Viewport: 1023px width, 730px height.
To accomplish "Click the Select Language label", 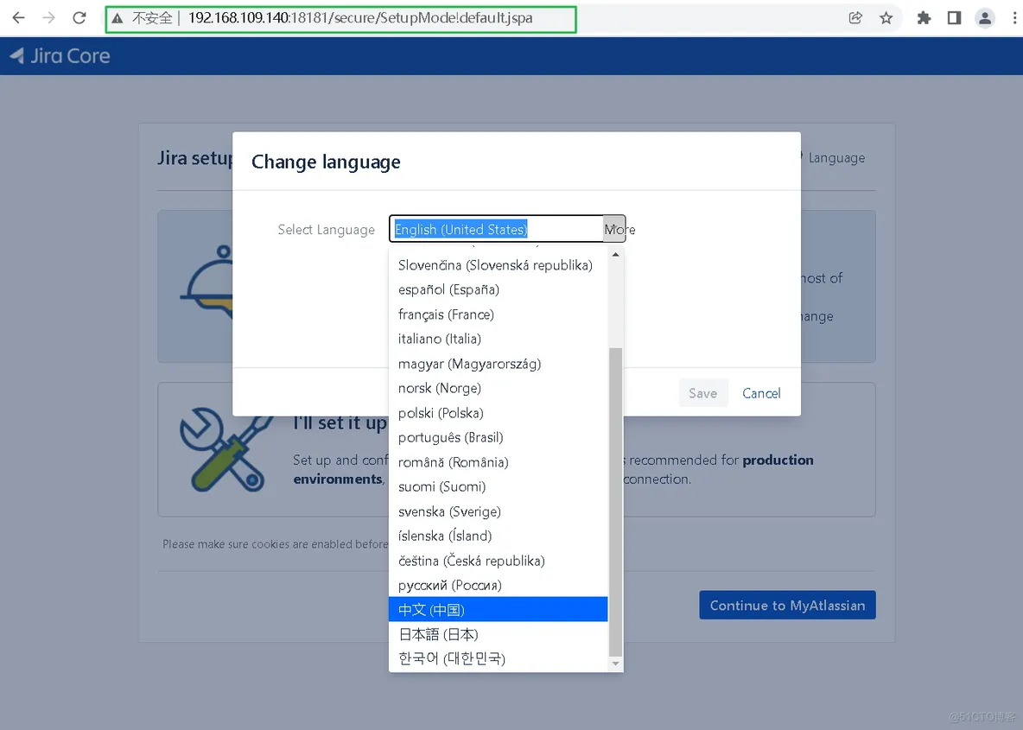I will [327, 230].
